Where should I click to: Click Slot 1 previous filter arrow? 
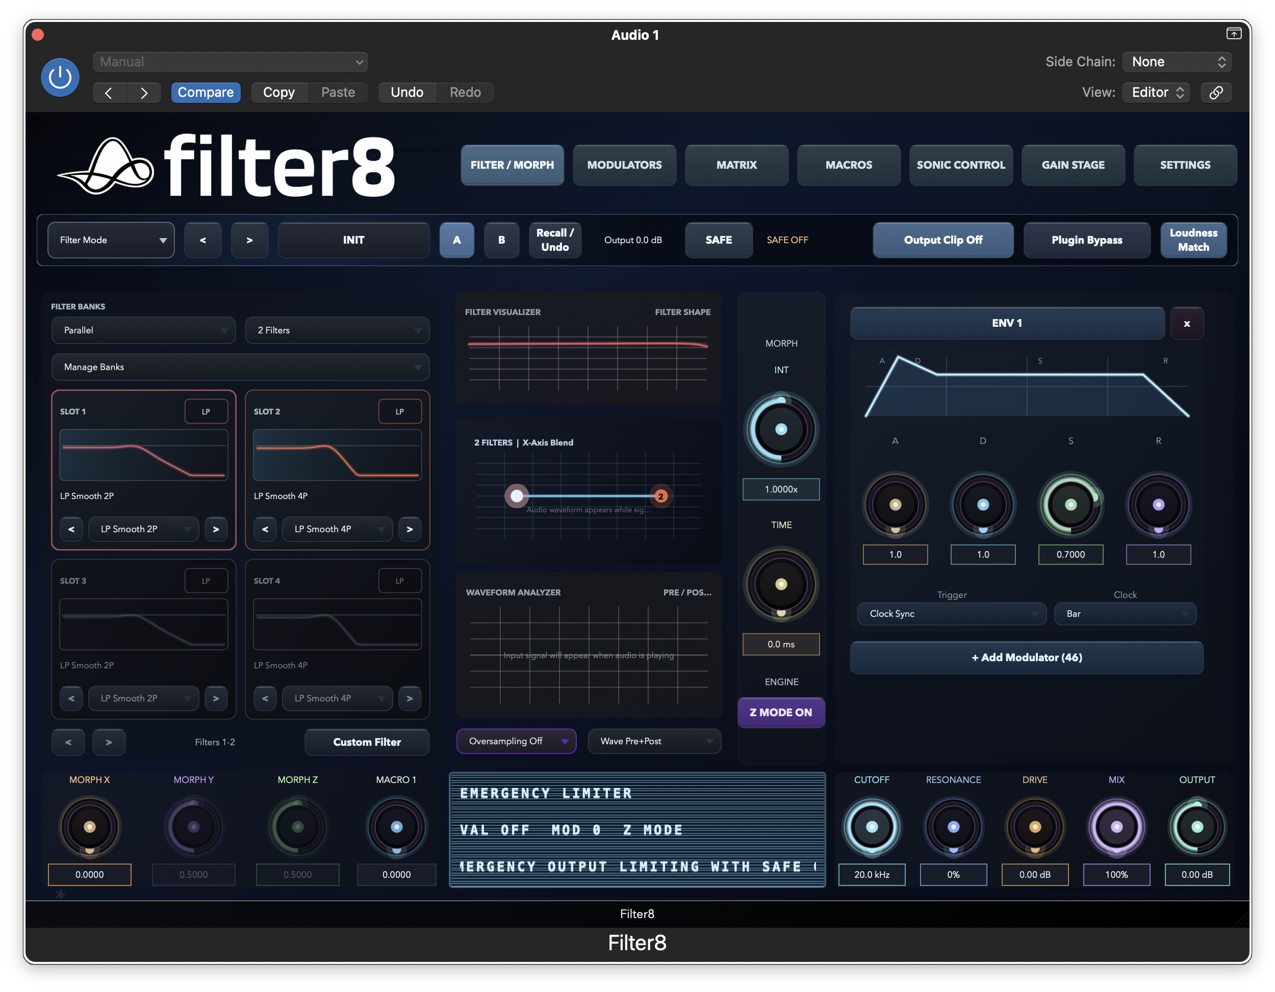click(71, 529)
